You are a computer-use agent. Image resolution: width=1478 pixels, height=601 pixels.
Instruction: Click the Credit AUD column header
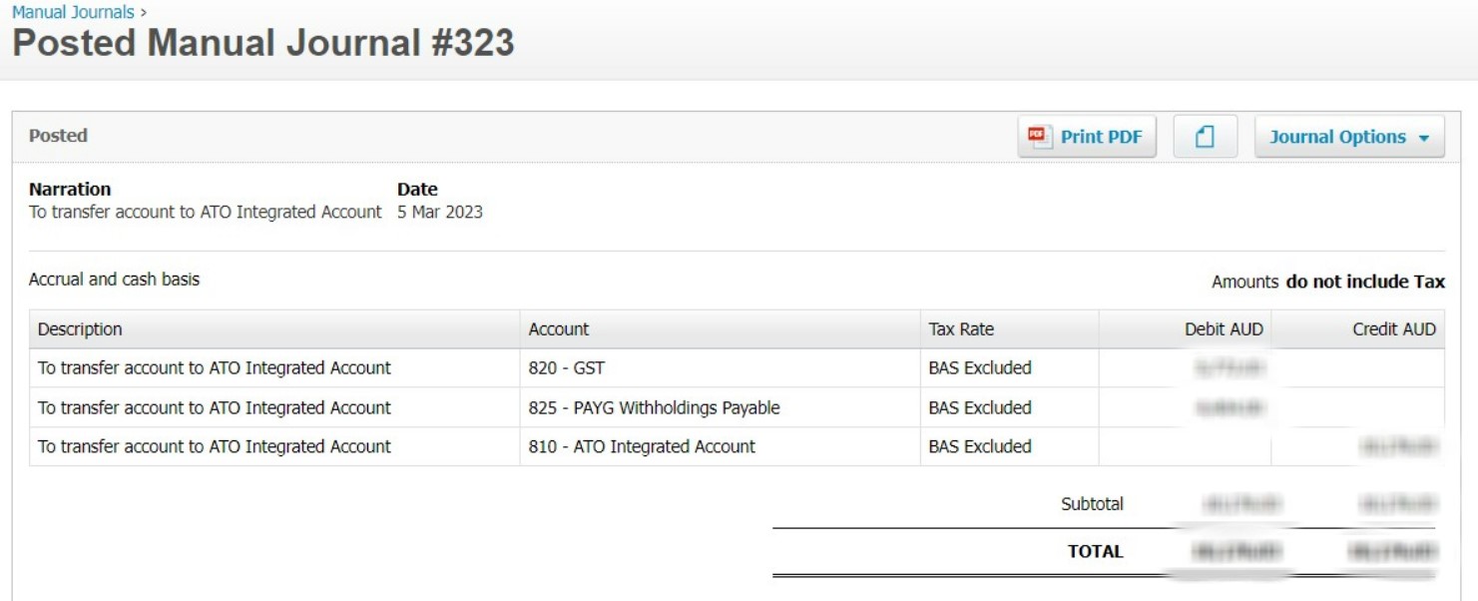tap(1394, 329)
